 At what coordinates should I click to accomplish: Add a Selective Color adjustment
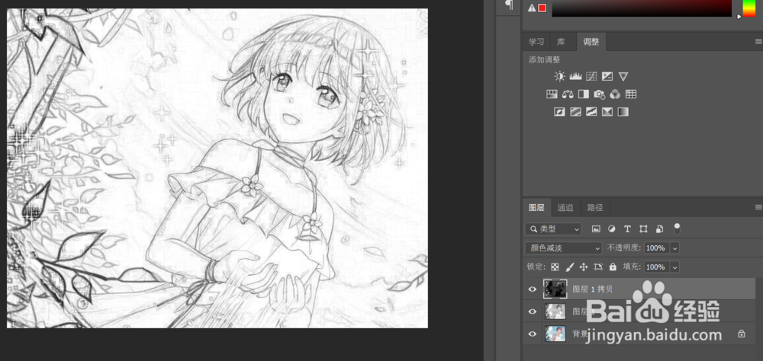tap(607, 112)
